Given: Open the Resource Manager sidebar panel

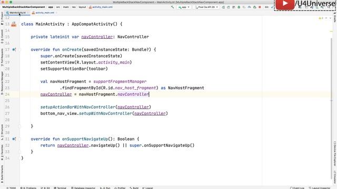Looking at the screenshot, I should (x=2, y=83).
